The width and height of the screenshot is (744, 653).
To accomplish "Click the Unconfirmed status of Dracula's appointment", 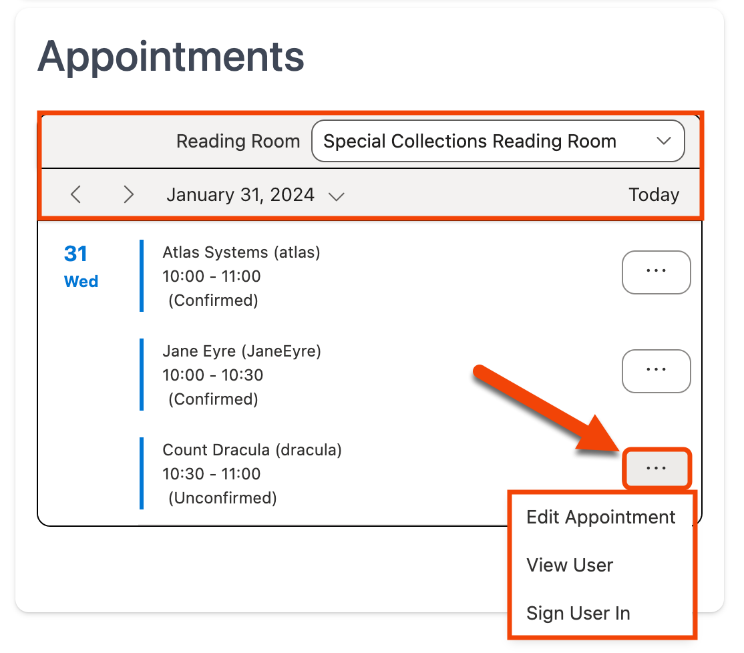I will (x=222, y=498).
